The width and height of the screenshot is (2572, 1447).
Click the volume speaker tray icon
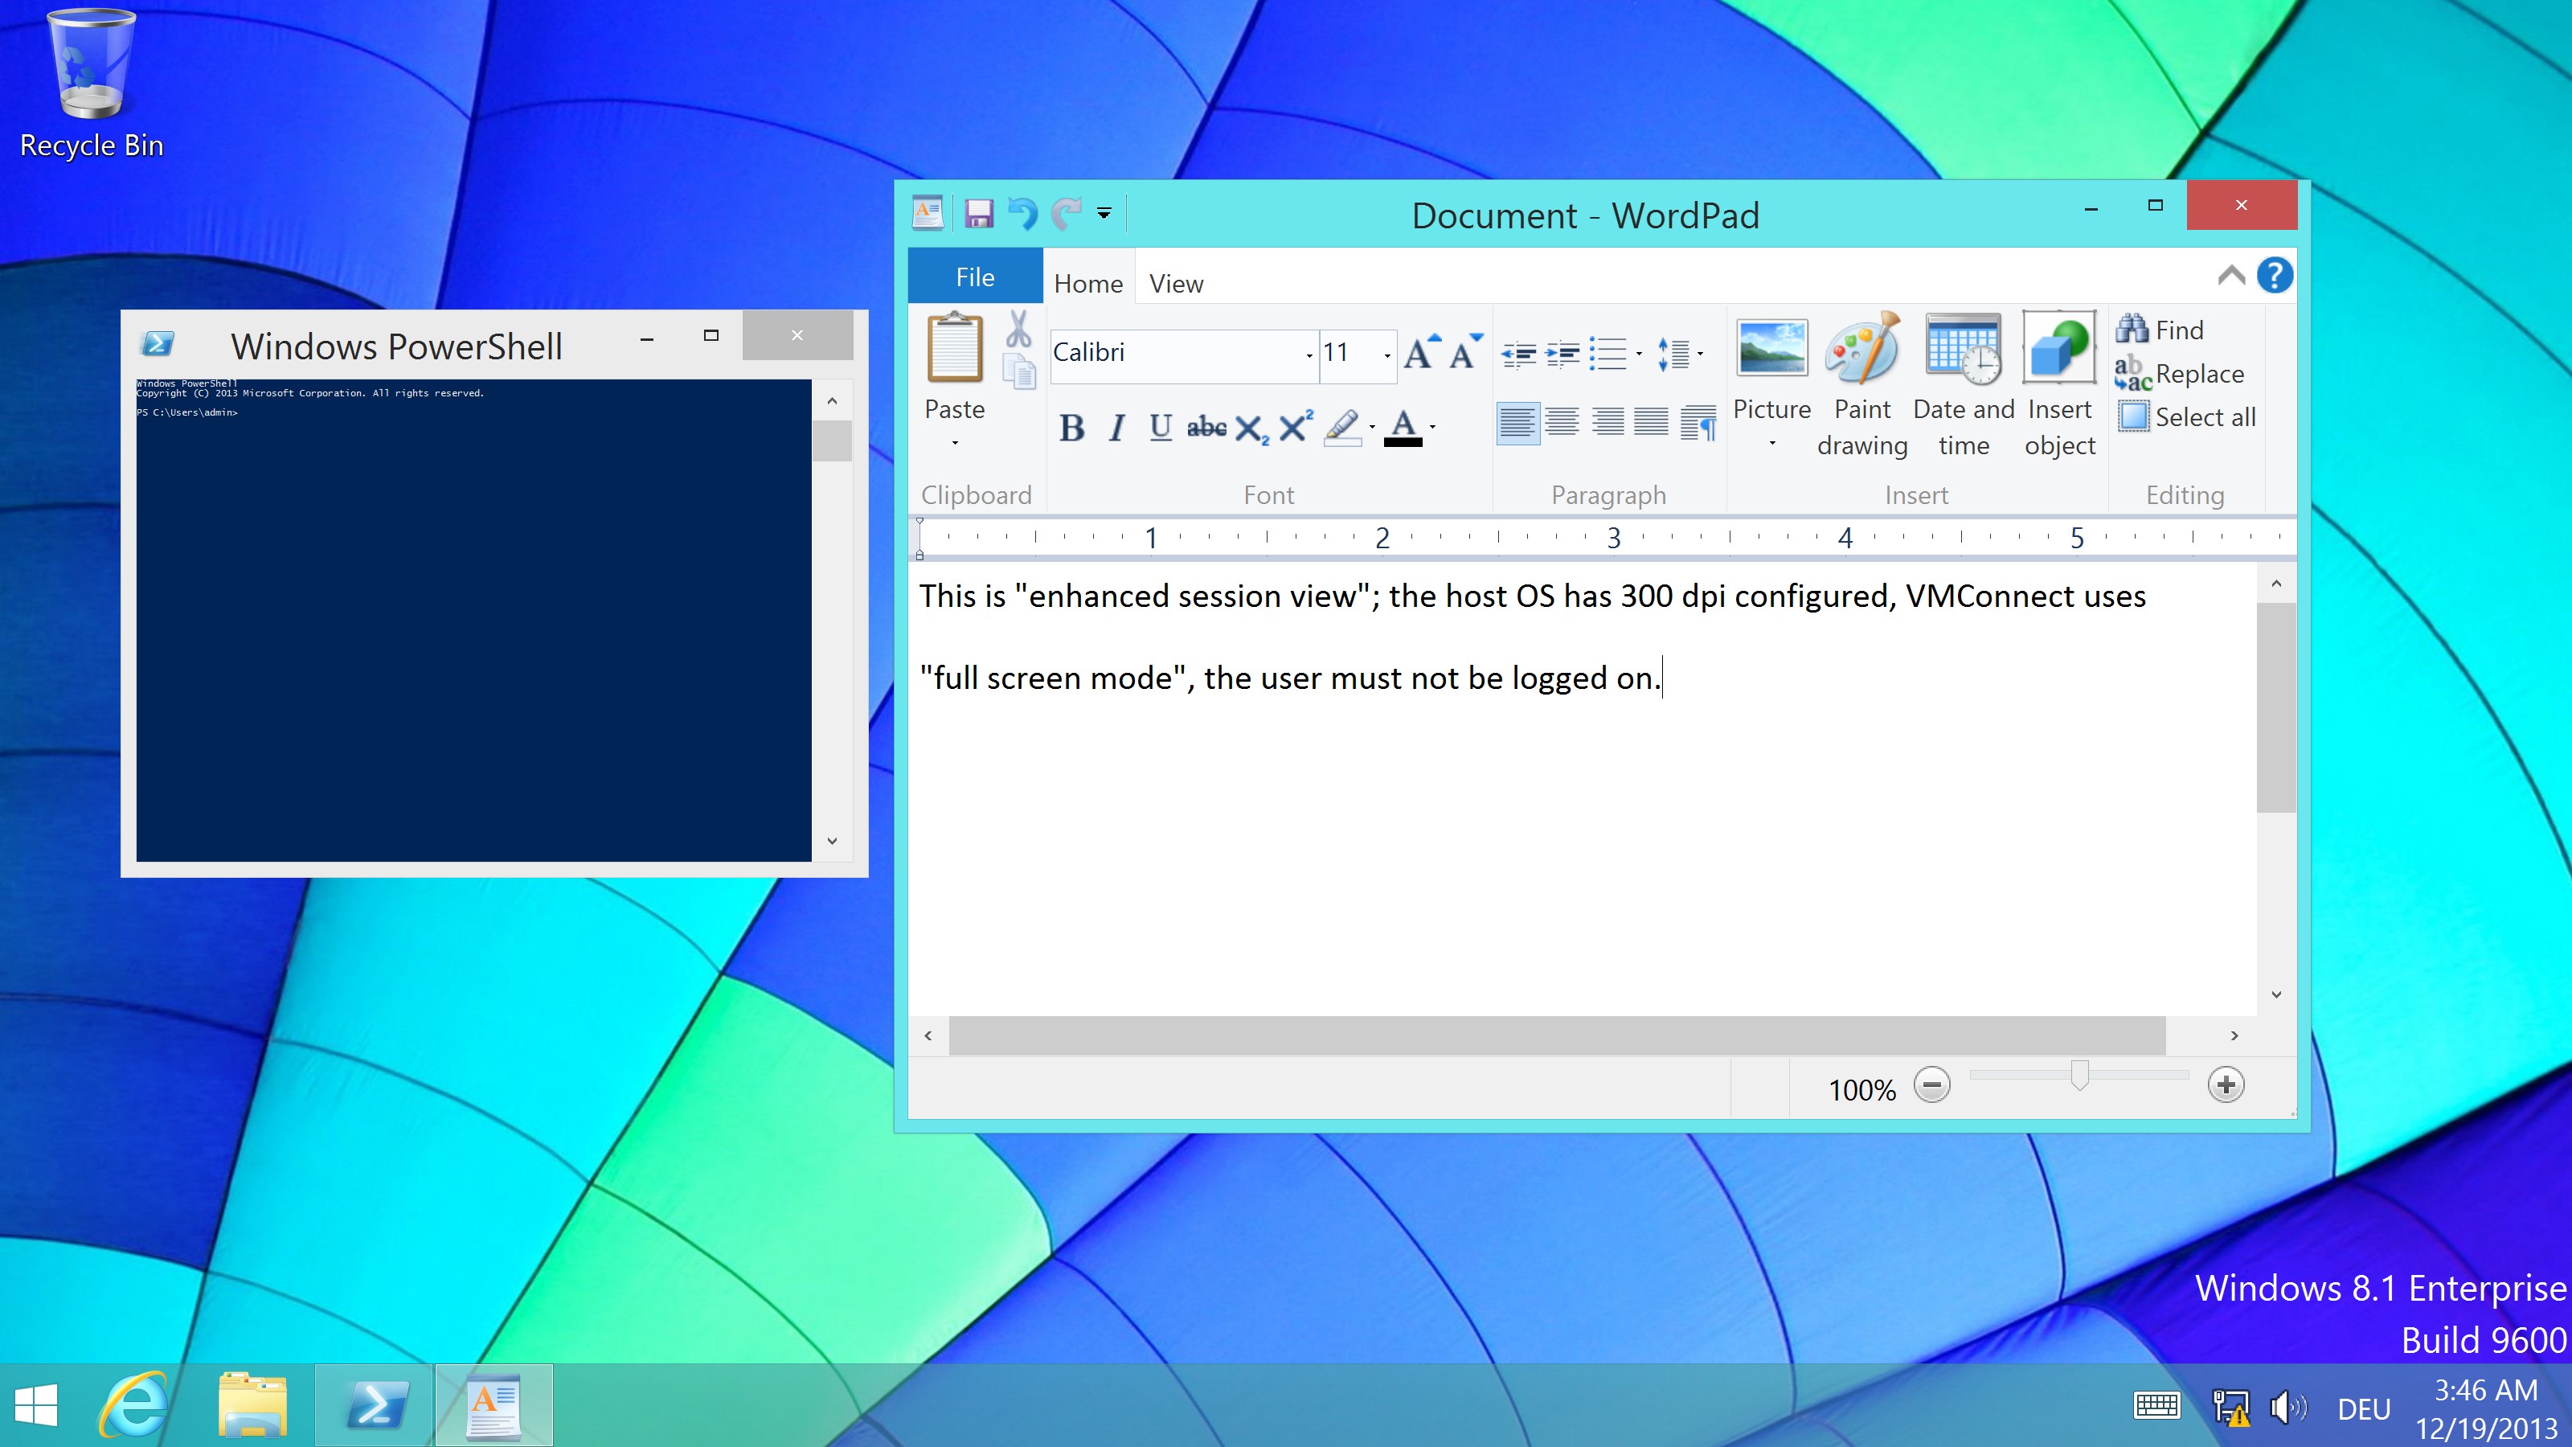(x=2287, y=1408)
